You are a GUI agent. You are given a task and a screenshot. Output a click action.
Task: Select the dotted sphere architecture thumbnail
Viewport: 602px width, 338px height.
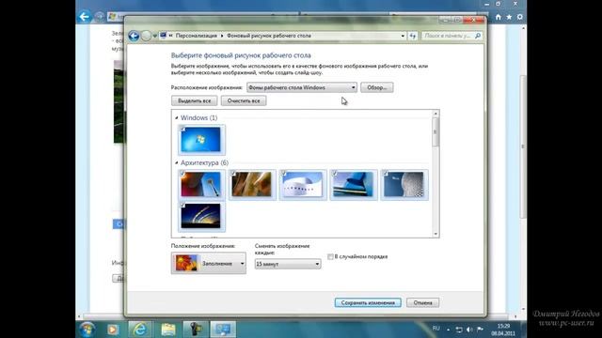click(404, 185)
